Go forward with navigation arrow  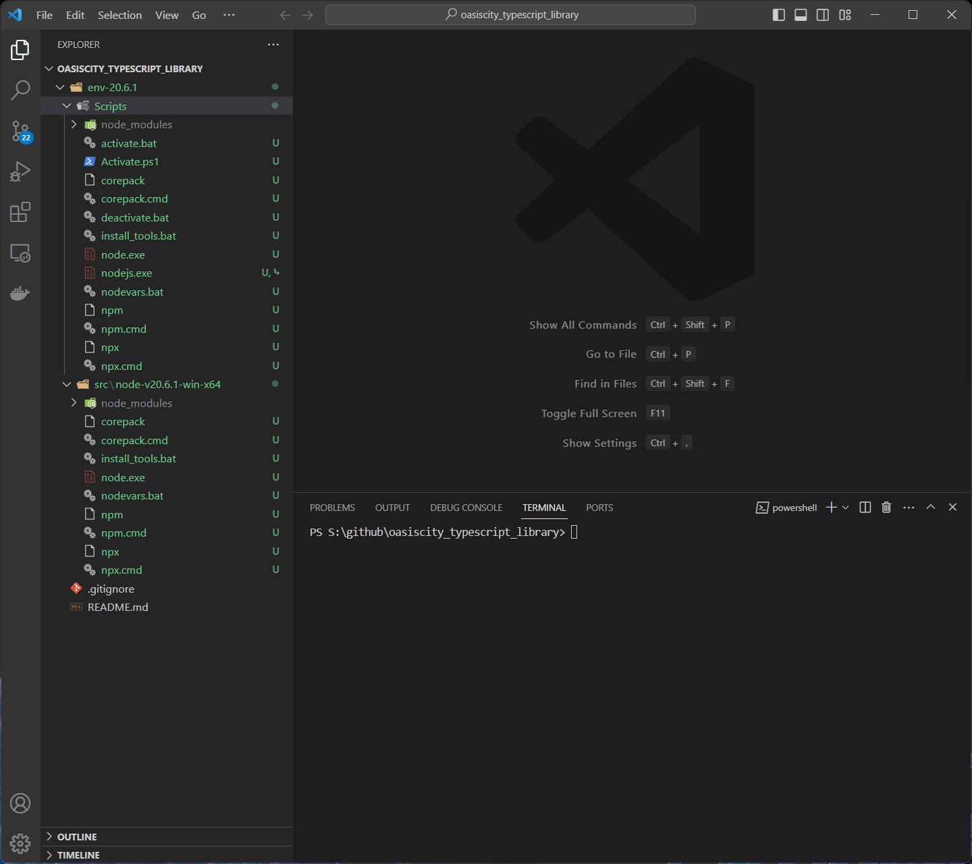click(308, 15)
